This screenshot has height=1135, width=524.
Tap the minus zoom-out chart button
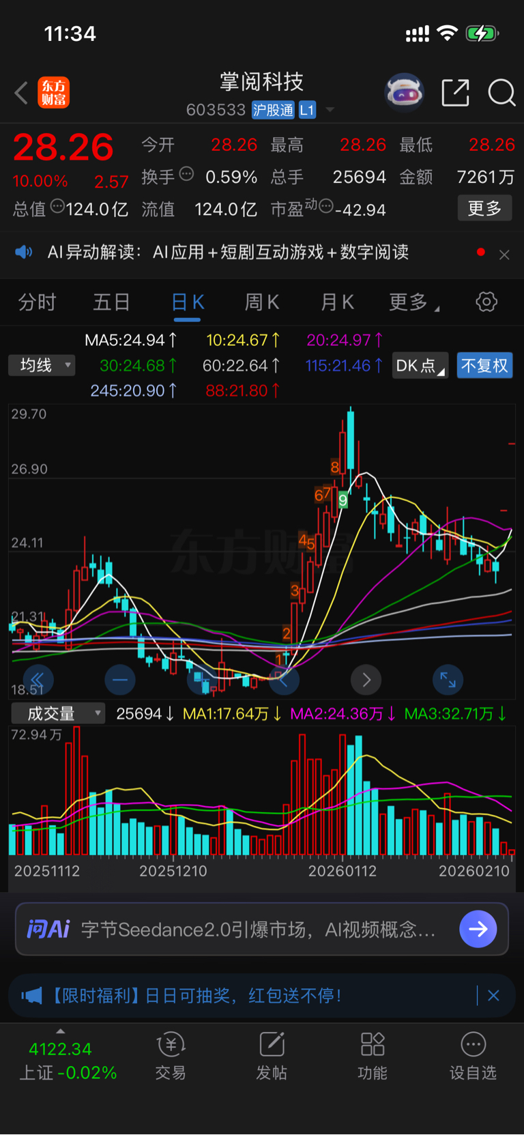tap(120, 679)
